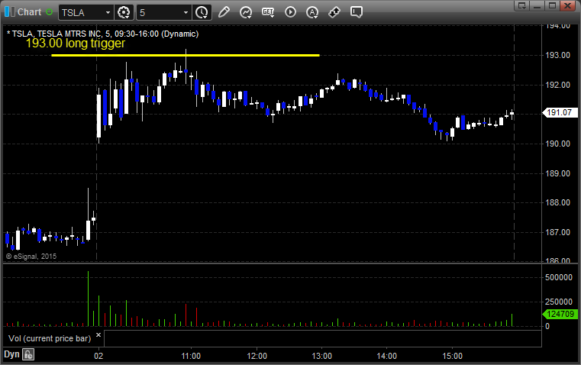Image resolution: width=581 pixels, height=365 pixels.
Task: Minimize the chart window
Action: tap(537, 5)
